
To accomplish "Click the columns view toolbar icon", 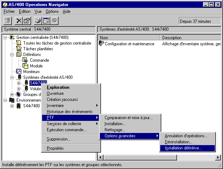I will pos(46,21).
